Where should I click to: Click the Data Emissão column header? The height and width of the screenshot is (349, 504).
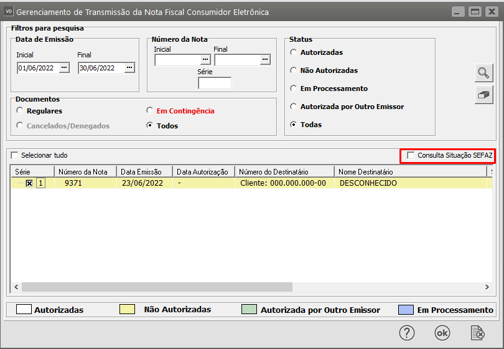pos(141,171)
